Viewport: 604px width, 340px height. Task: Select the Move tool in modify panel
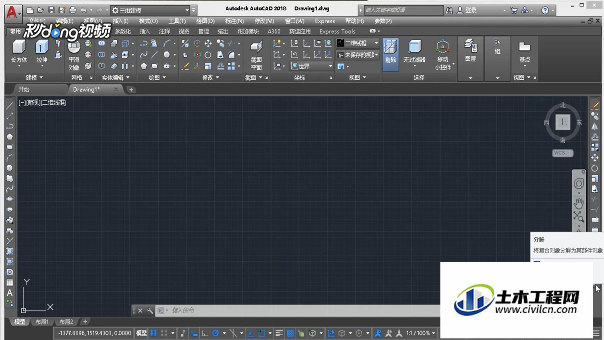click(x=208, y=43)
